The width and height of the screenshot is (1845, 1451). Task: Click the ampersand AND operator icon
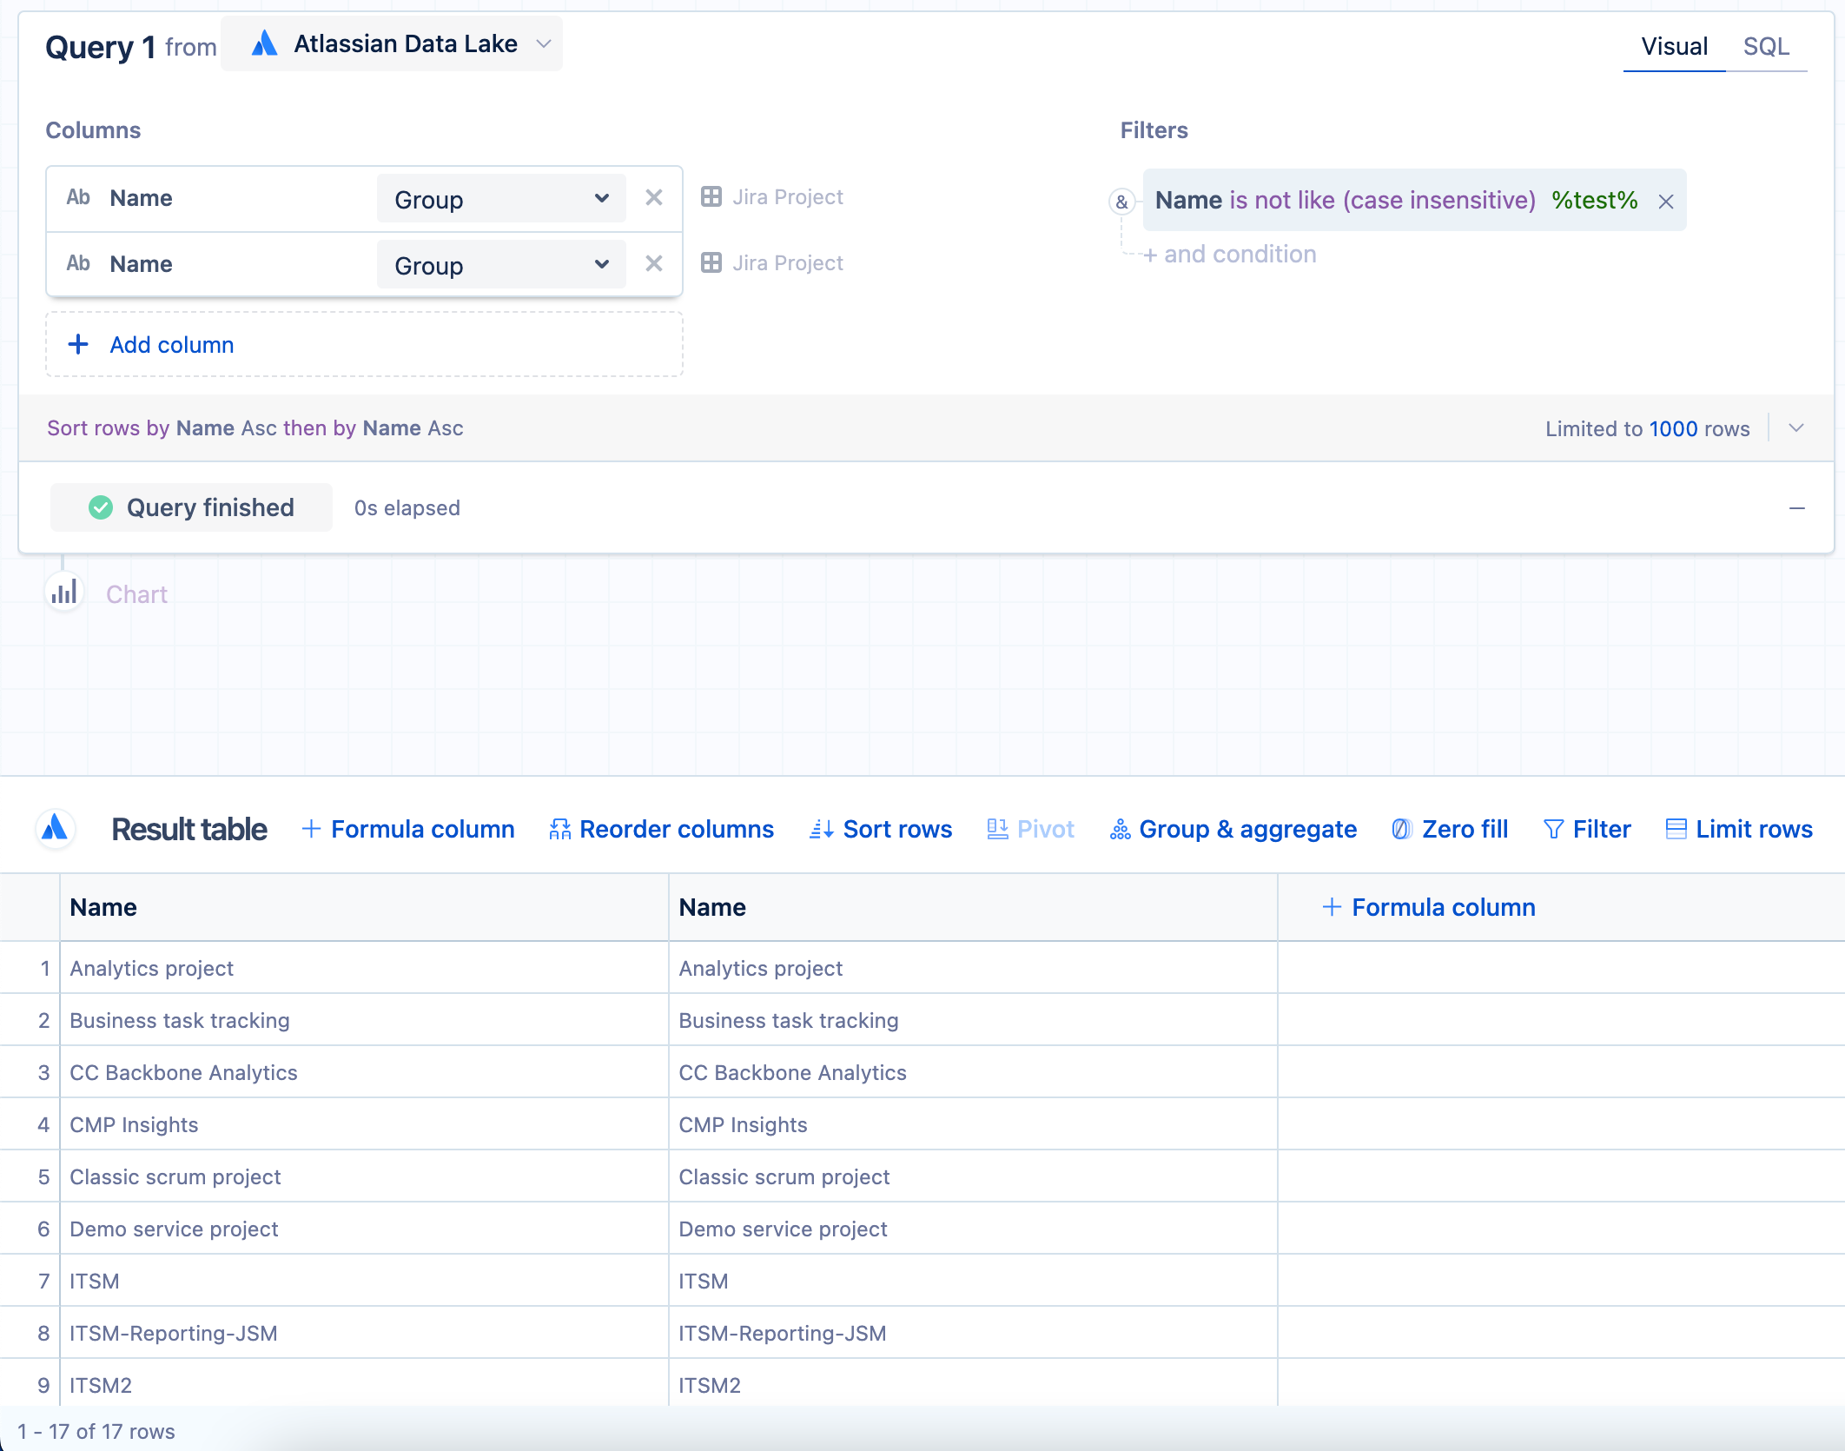(1121, 202)
